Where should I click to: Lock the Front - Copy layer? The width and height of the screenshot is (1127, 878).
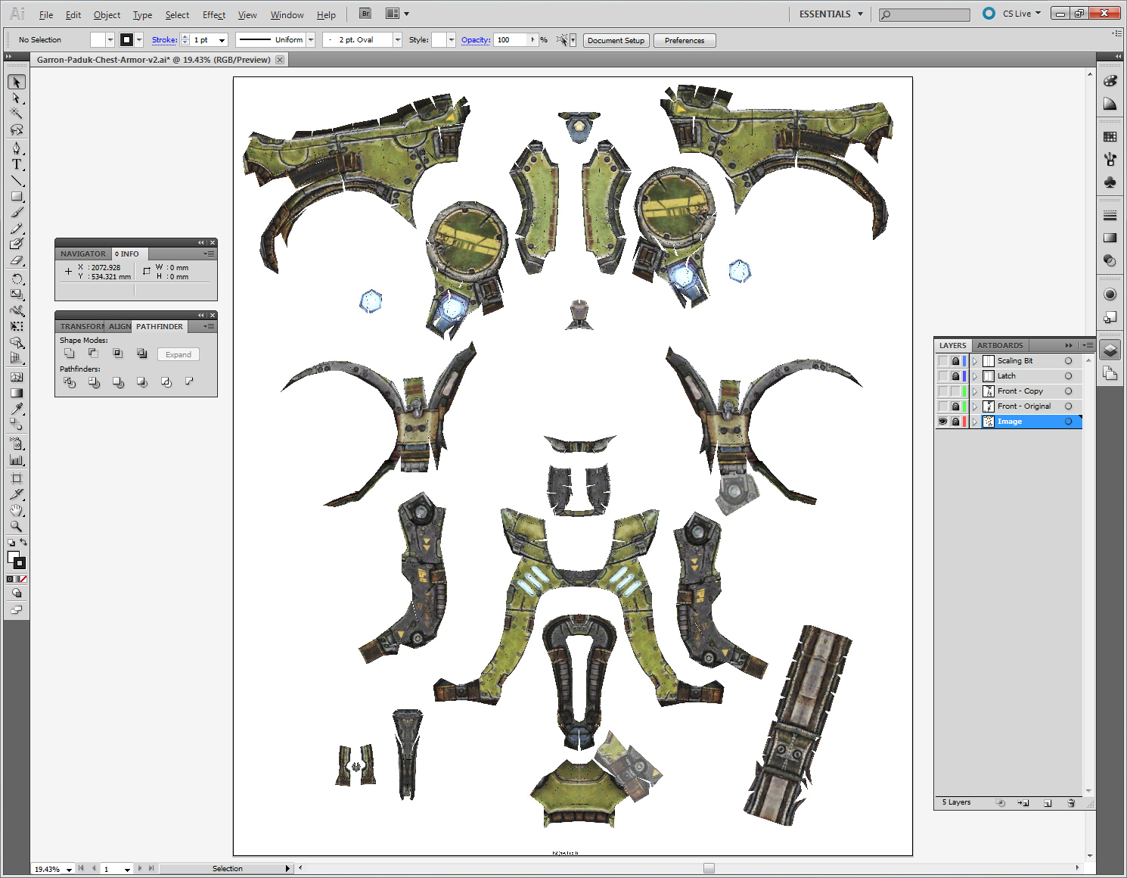[955, 391]
